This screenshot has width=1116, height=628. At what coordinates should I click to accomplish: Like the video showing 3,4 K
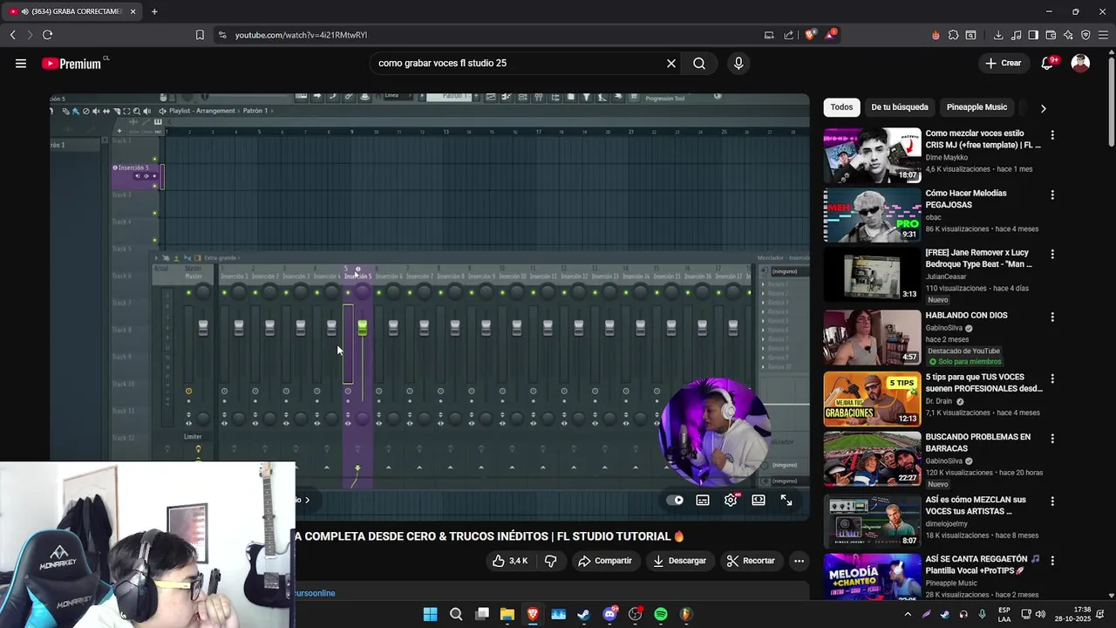coord(510,561)
